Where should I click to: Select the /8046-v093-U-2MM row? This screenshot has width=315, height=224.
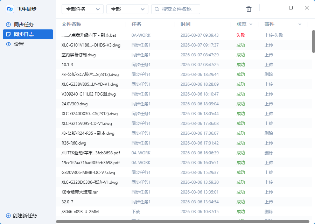[184, 212]
